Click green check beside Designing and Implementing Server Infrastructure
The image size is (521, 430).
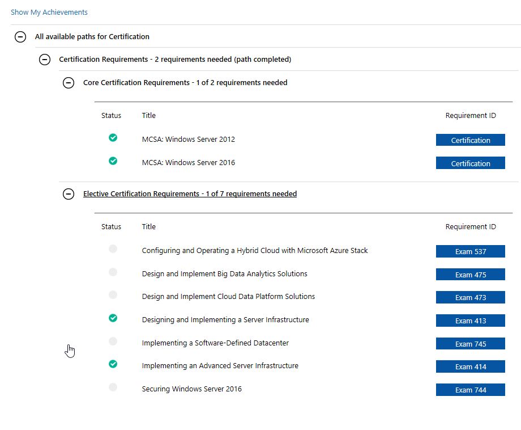(x=113, y=318)
